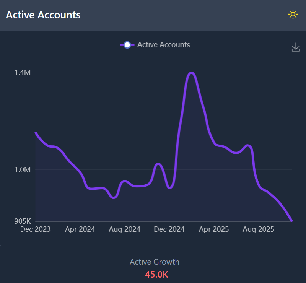Click the purple legend marker circle
306x283 pixels.
(x=127, y=45)
